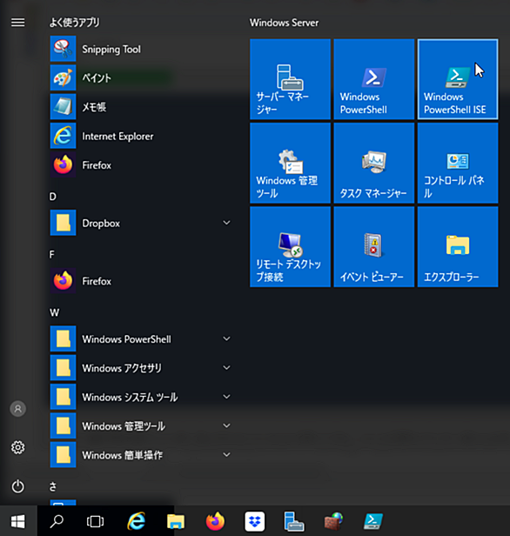Open メモ帳 from the app list
510x536 pixels.
(142, 107)
